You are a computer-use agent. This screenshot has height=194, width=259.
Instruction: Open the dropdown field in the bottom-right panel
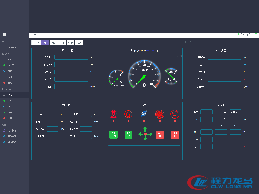pos(235,112)
